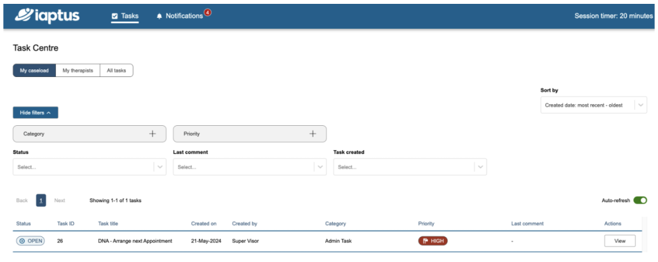This screenshot has height=262, width=658.
Task: Click the Tasks checkbox icon in header
Action: click(115, 16)
